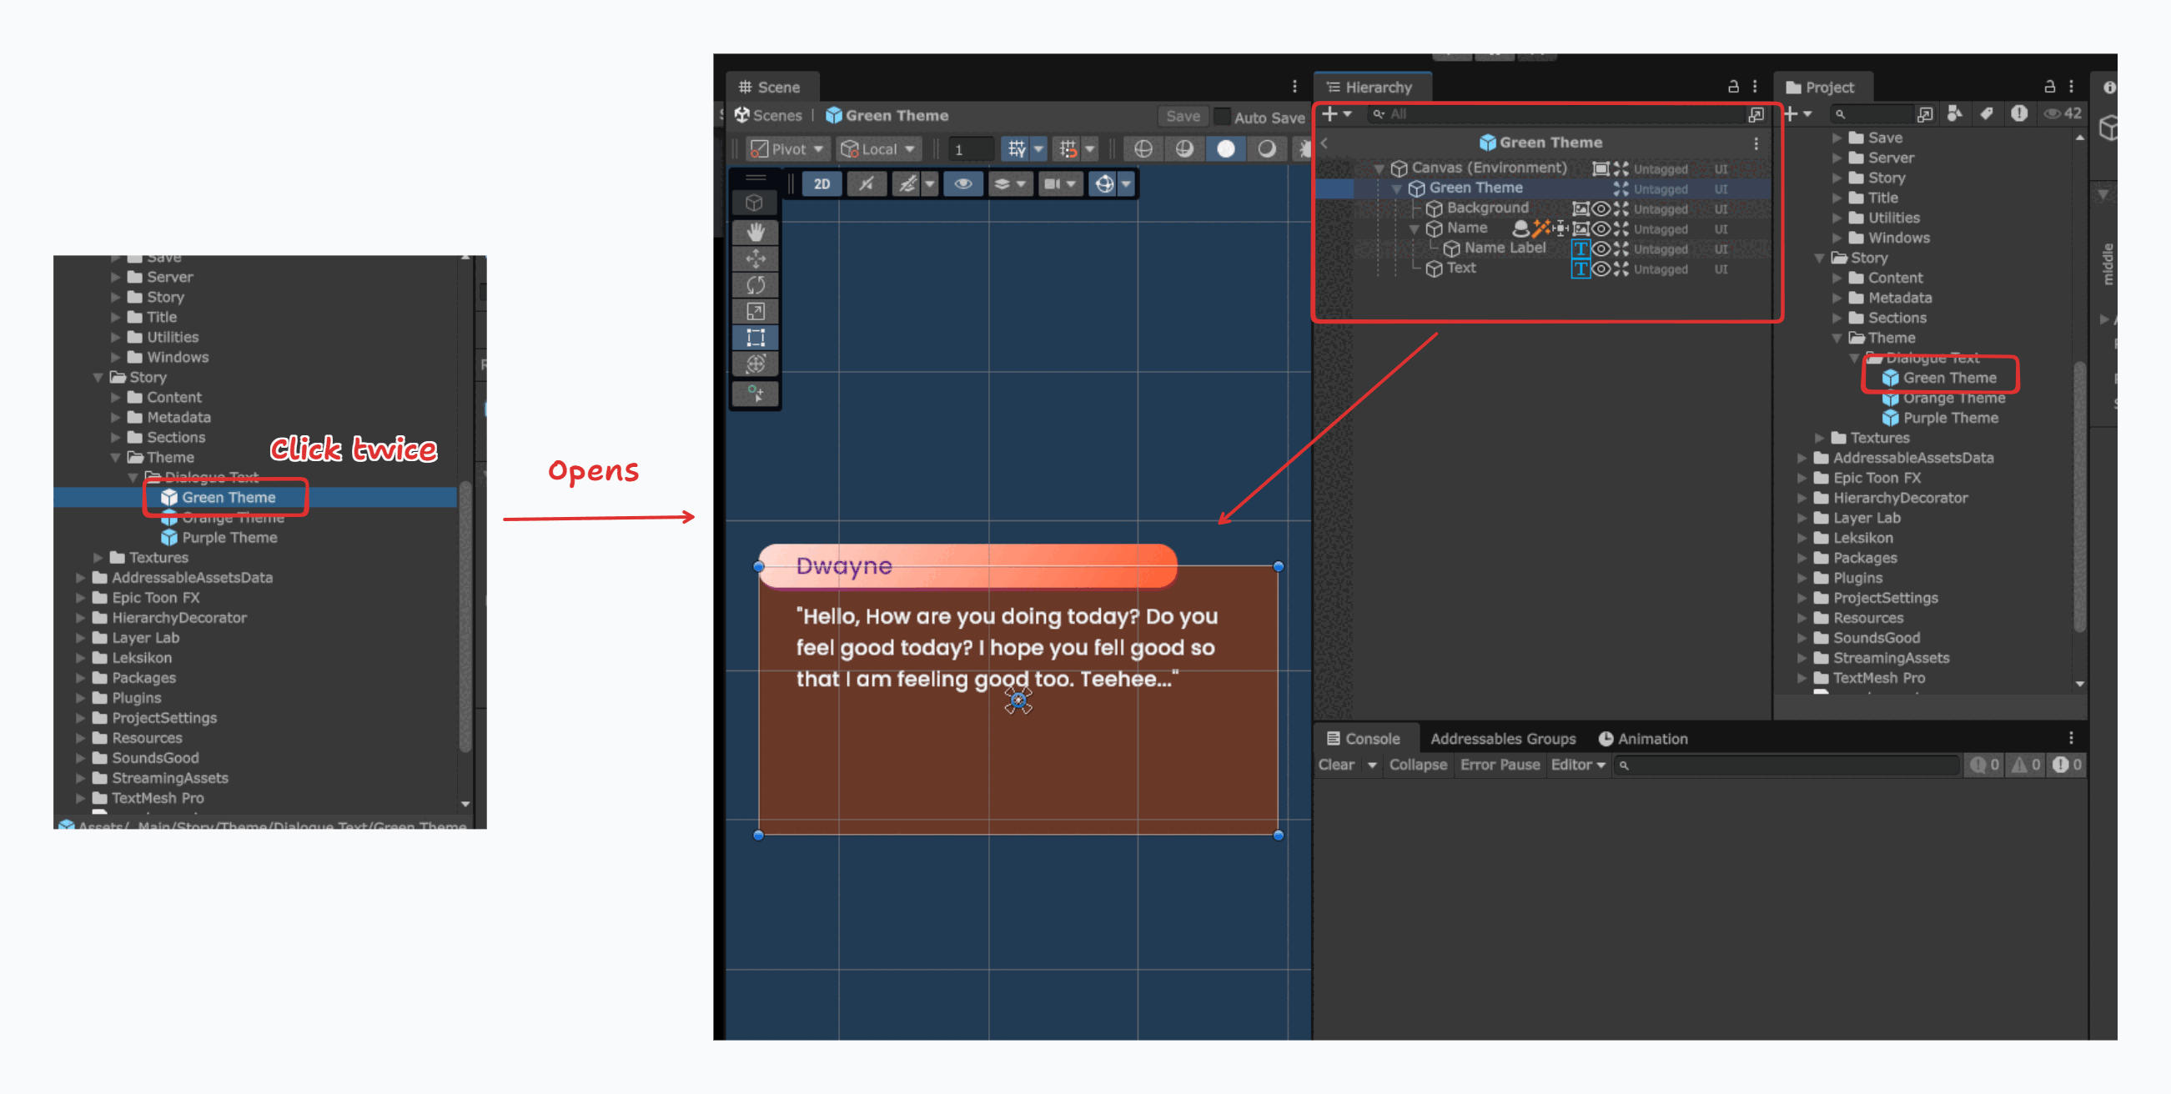
Task: Collapse the Story folder in Project
Action: pos(1820,258)
